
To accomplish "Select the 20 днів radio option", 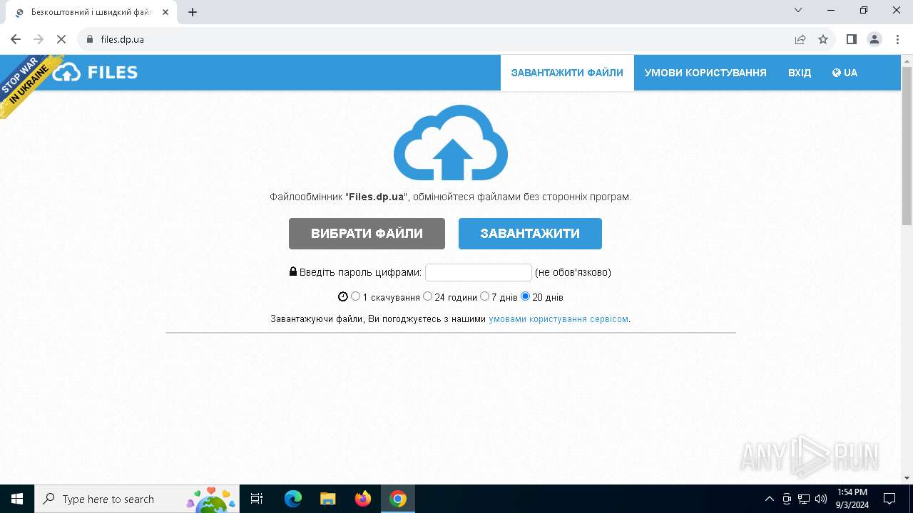I will (525, 296).
